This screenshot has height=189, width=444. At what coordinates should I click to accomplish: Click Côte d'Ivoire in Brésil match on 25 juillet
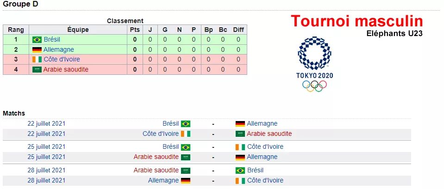[265, 146]
